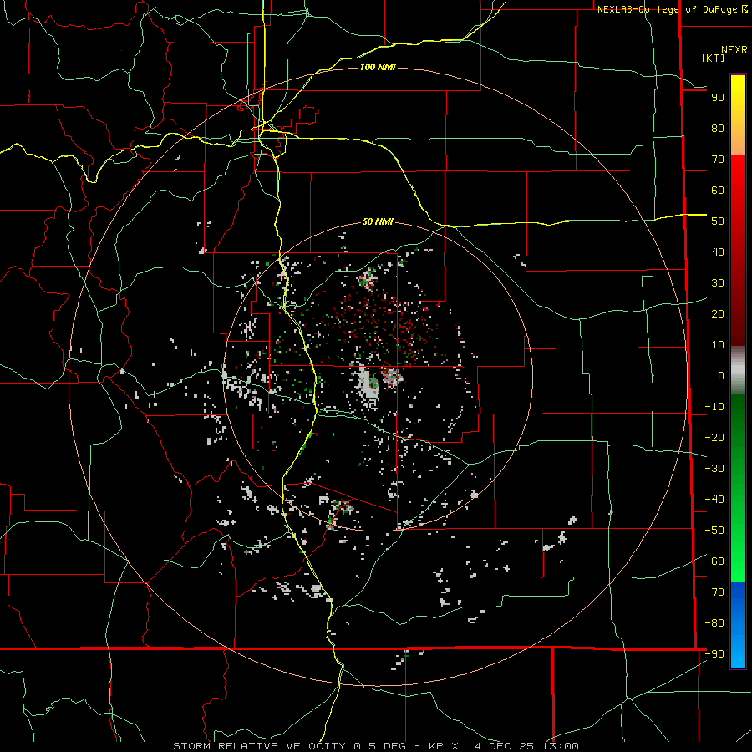This screenshot has height=752, width=752.
Task: Click the KT units label
Action: pyautogui.click(x=714, y=58)
